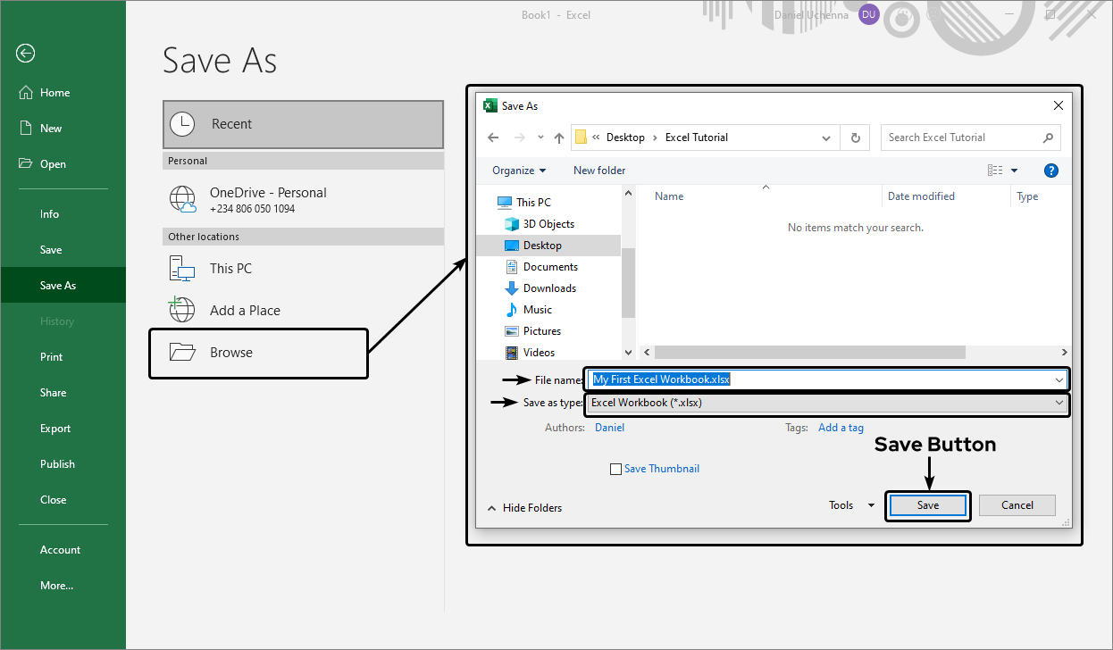Click the search magnifier icon
Image resolution: width=1113 pixels, height=650 pixels.
pyautogui.click(x=1048, y=137)
